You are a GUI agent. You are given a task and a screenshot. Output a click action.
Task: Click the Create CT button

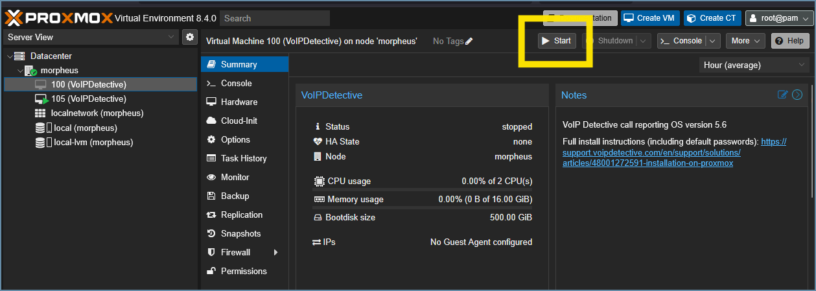pos(713,18)
